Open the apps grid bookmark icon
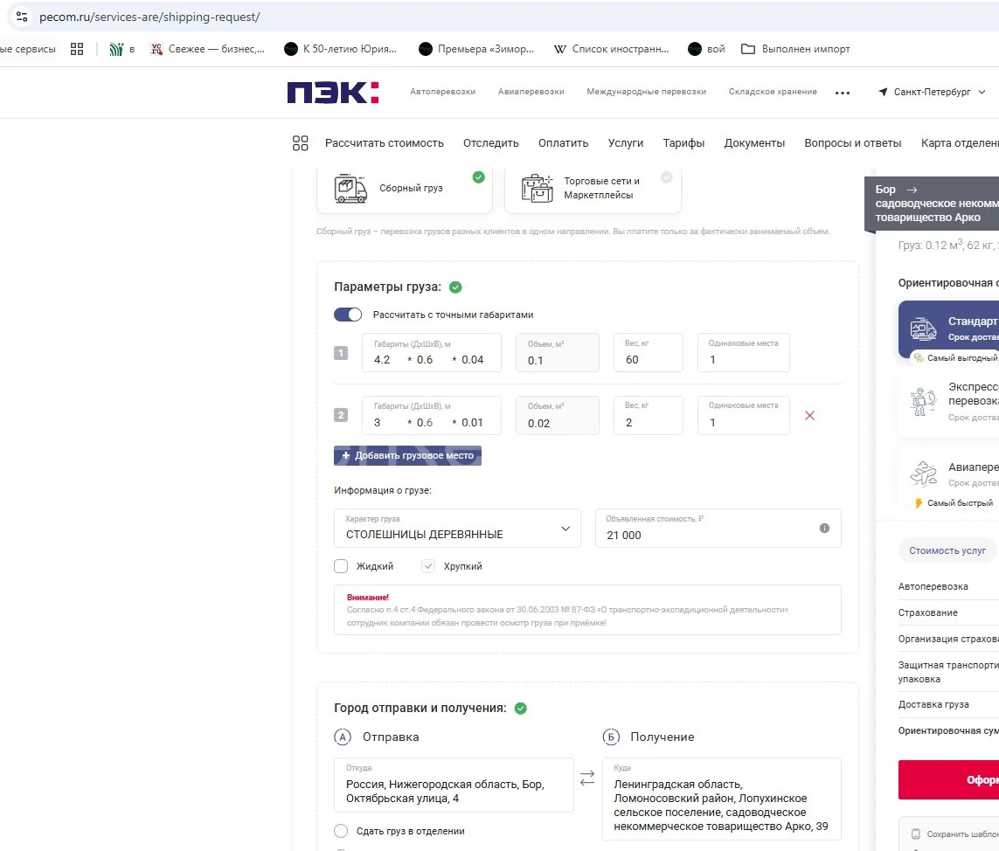Image resolution: width=999 pixels, height=851 pixels. point(77,49)
